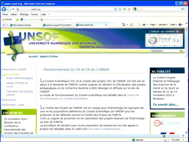Screen dimensions: 189x142
Task: Open the Affichage menu
Action: (x=24, y=14)
